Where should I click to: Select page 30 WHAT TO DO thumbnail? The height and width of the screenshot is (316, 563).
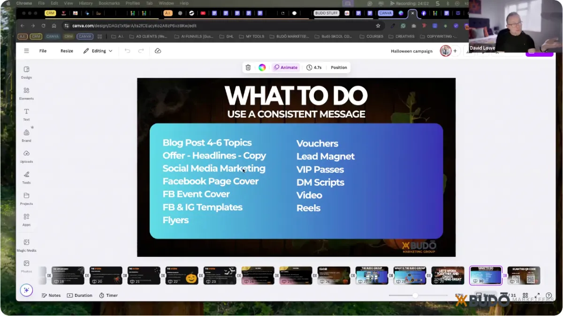(x=486, y=275)
